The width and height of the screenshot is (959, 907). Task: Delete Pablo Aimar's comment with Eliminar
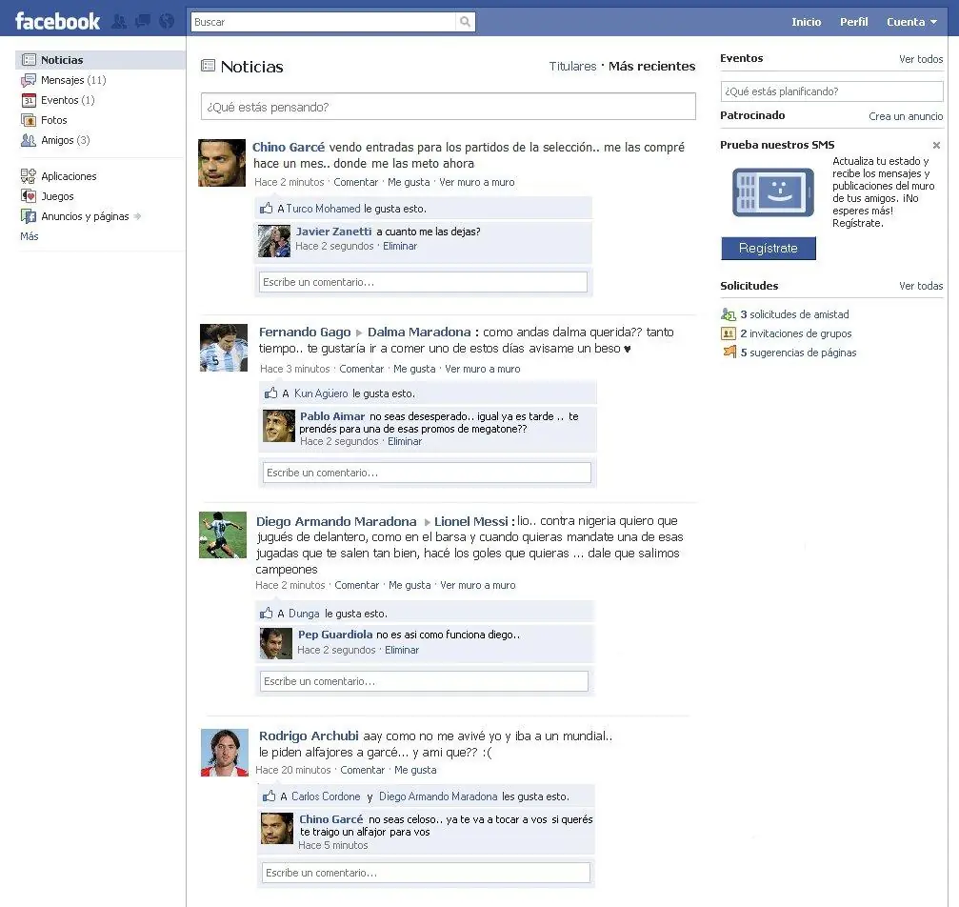coord(405,441)
